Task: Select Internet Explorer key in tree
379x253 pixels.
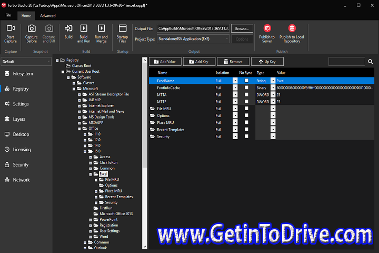Action: coord(101,105)
